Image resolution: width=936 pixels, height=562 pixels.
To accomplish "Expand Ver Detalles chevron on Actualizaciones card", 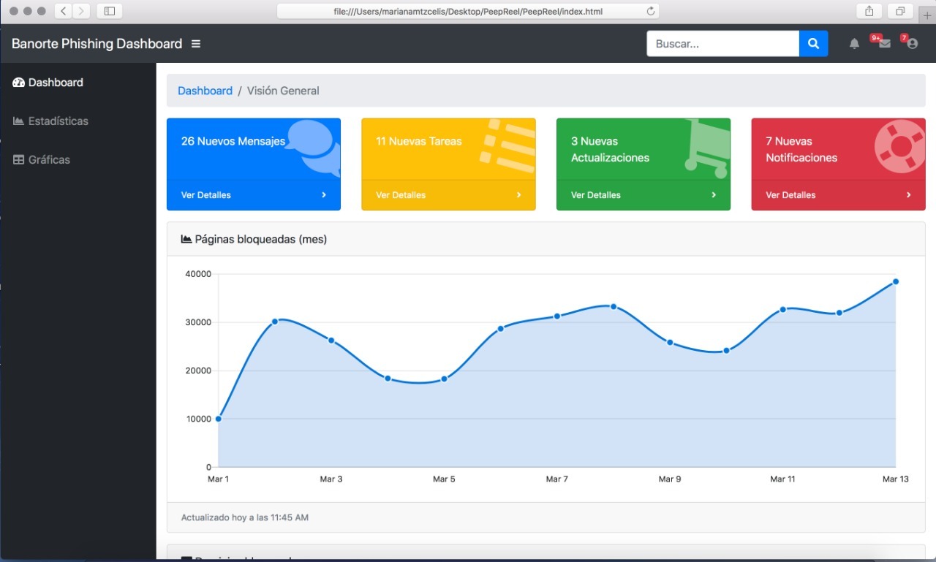I will click(714, 195).
